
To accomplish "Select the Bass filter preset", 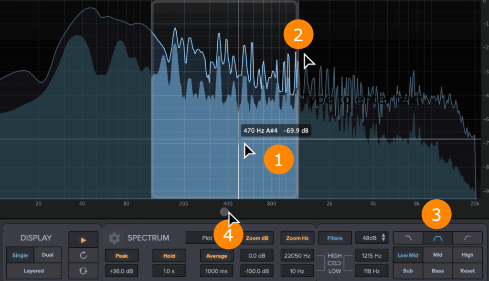I will pos(437,271).
